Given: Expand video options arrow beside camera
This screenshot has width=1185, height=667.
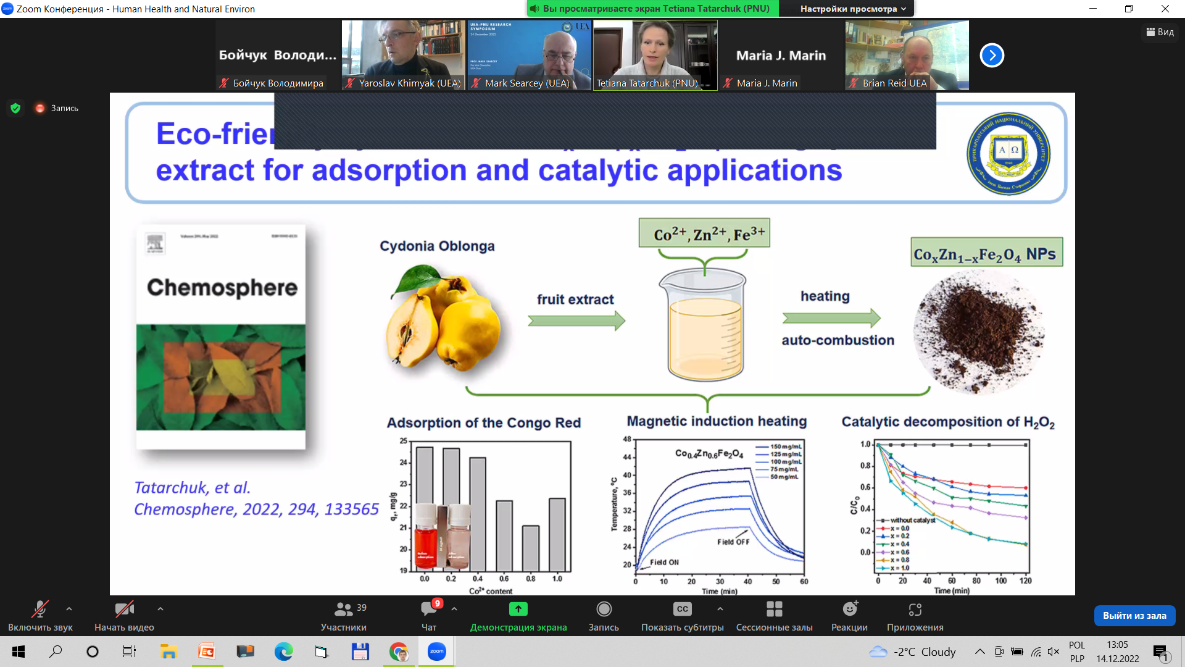Looking at the screenshot, I should 160,609.
